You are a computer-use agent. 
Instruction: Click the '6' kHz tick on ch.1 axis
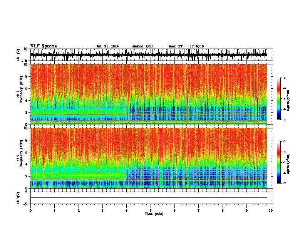tap(27, 88)
